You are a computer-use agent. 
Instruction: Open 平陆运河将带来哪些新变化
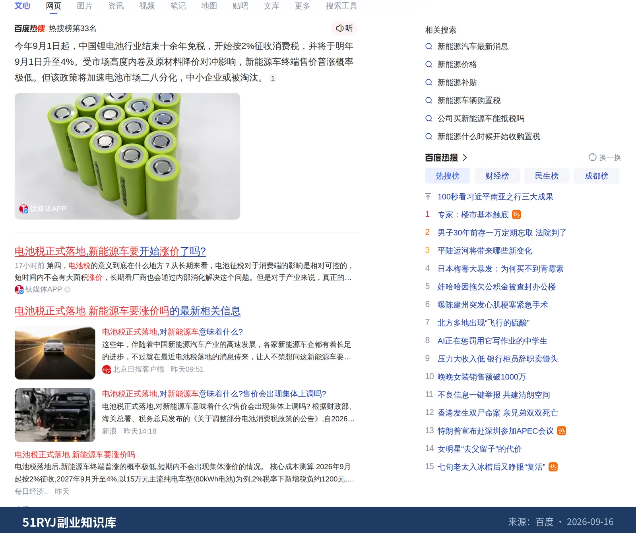point(485,251)
